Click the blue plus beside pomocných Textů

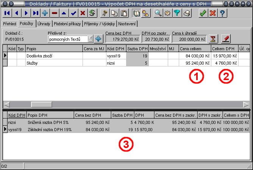tap(98, 39)
